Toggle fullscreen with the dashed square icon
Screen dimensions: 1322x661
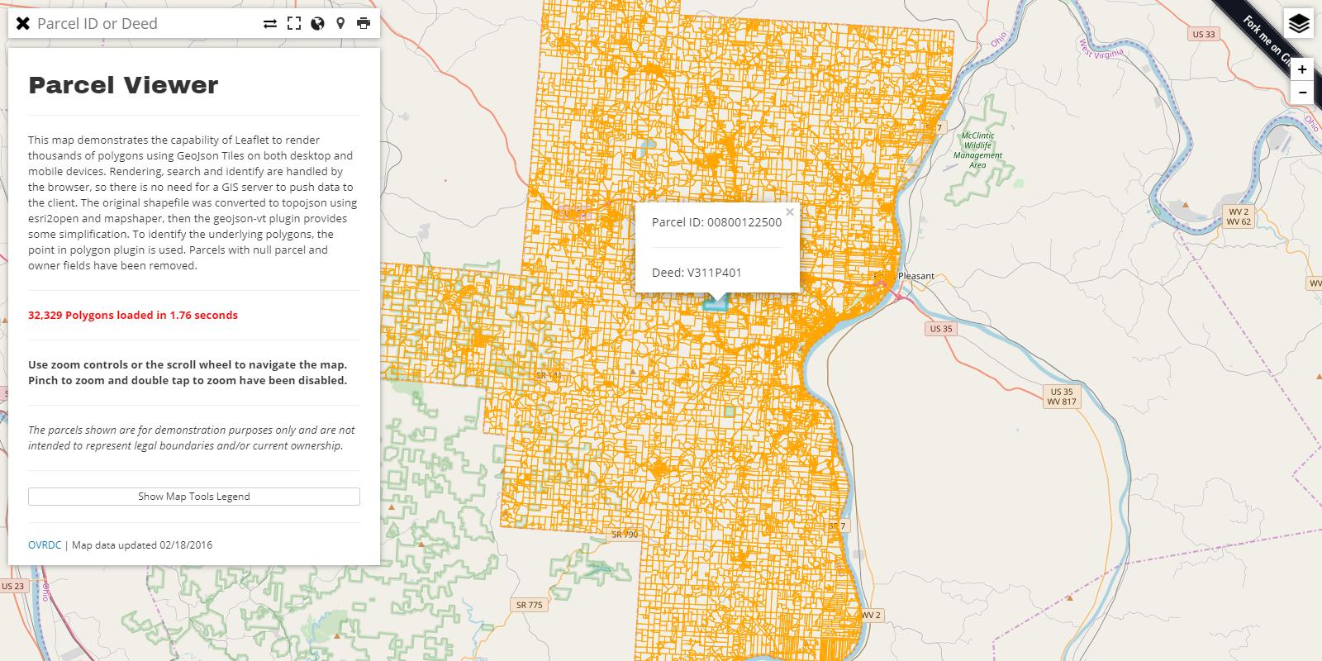pyautogui.click(x=293, y=24)
